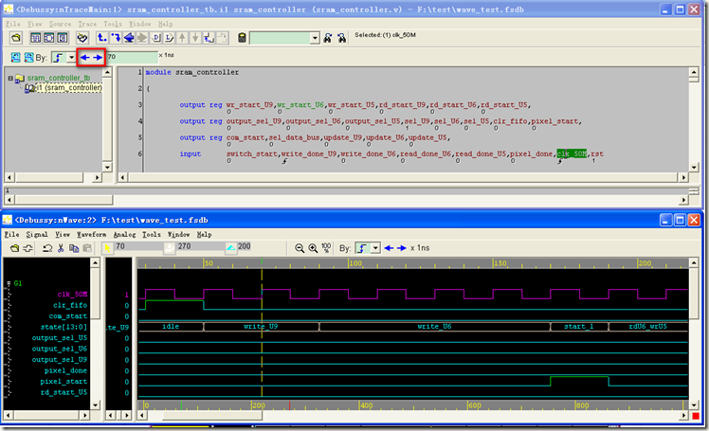
Task: Open the nWave Window menu
Action: coord(178,235)
